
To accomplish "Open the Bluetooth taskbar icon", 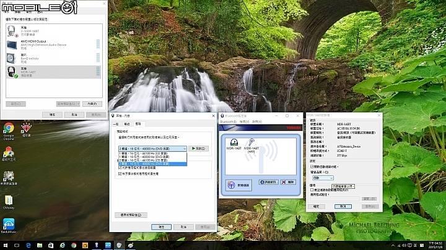I will tap(97, 245).
